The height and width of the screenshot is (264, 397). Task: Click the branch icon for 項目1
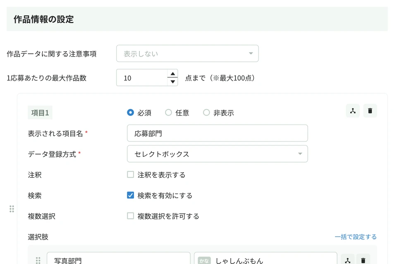353,111
